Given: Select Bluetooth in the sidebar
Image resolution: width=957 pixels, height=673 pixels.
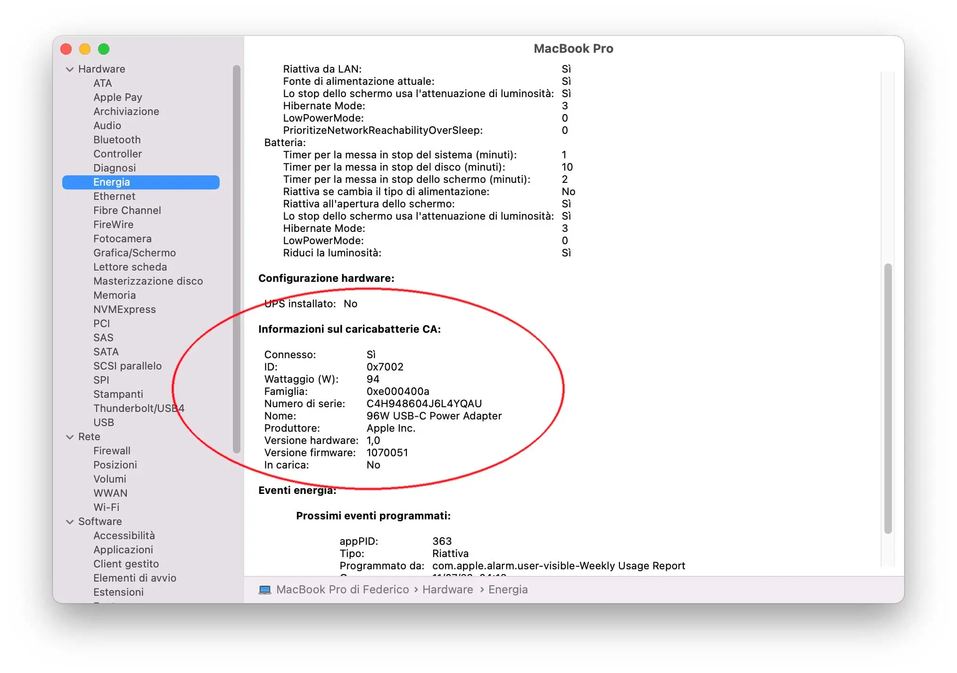Looking at the screenshot, I should [x=117, y=140].
